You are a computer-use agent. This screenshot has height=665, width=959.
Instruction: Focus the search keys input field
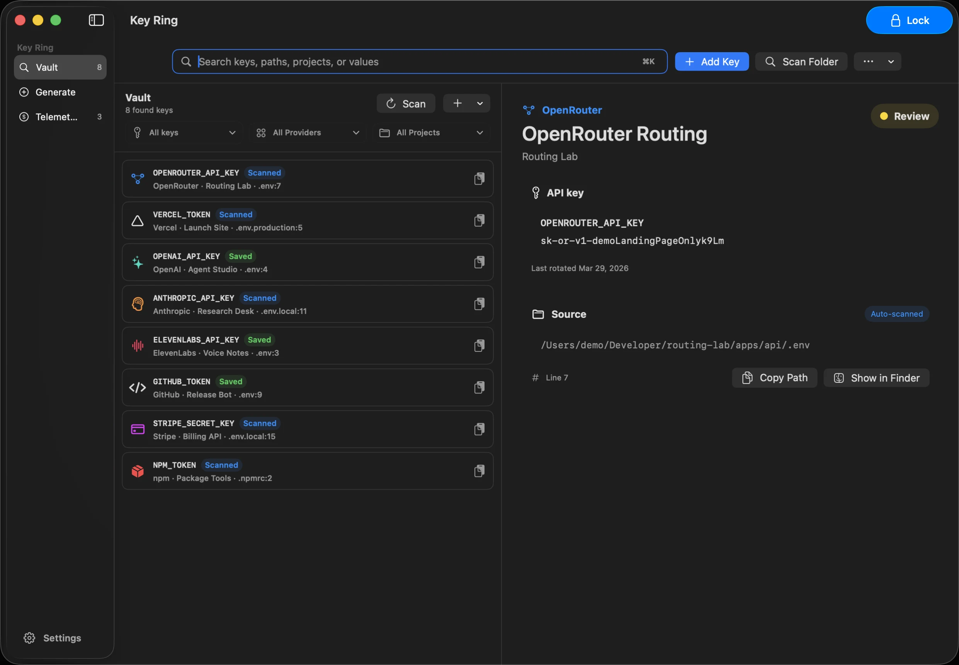point(419,62)
